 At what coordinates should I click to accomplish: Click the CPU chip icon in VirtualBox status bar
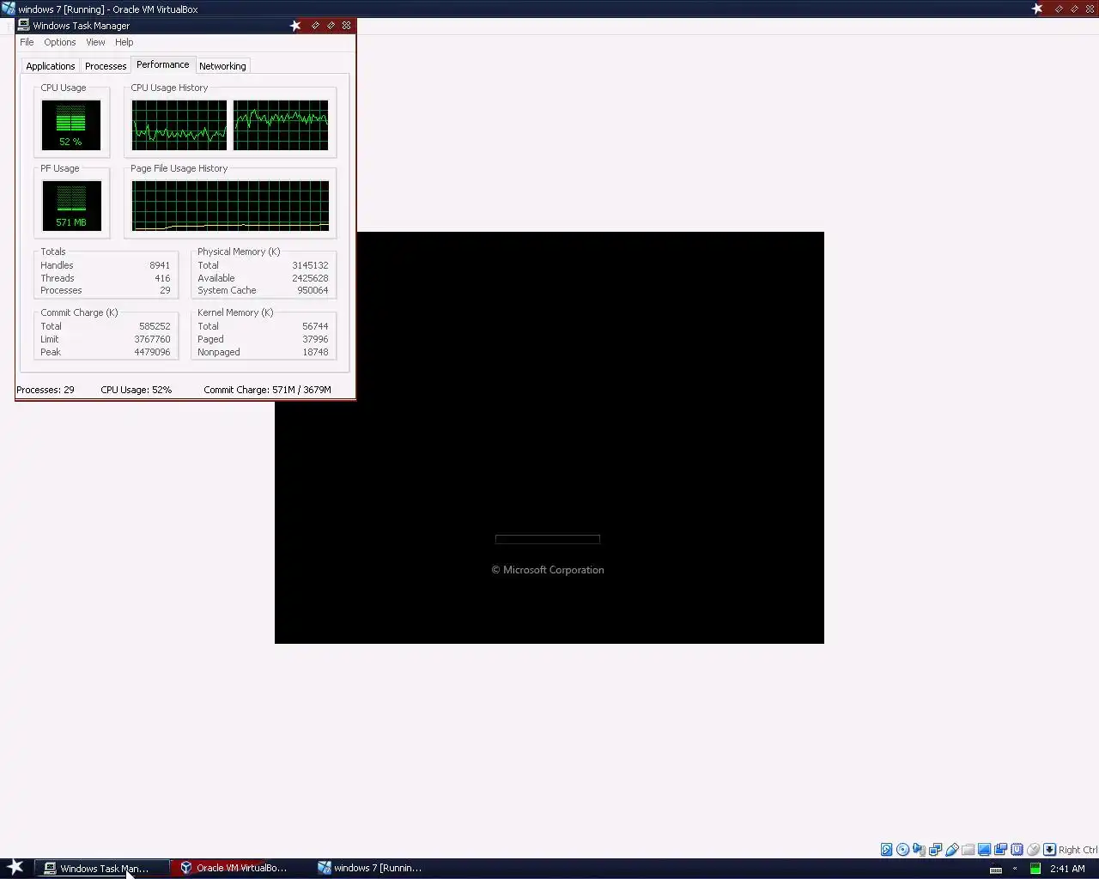tap(1017, 850)
